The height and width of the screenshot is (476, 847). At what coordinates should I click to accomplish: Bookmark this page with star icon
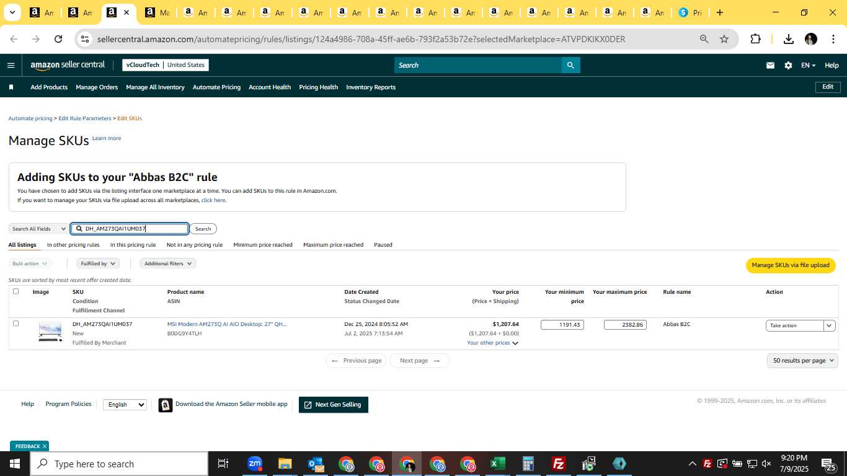click(724, 39)
